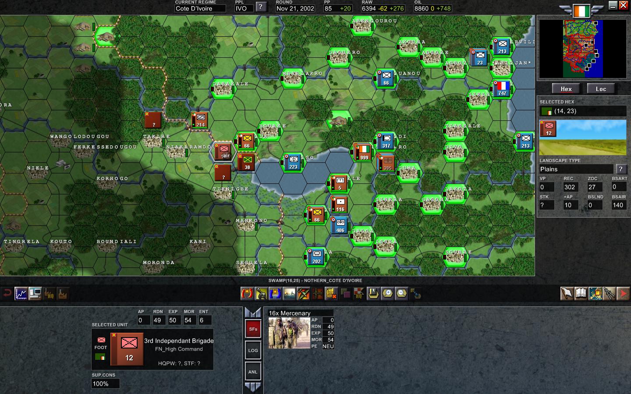The image size is (631, 394).
Task: Click the blue-arrow attack icon
Action: 275,293
